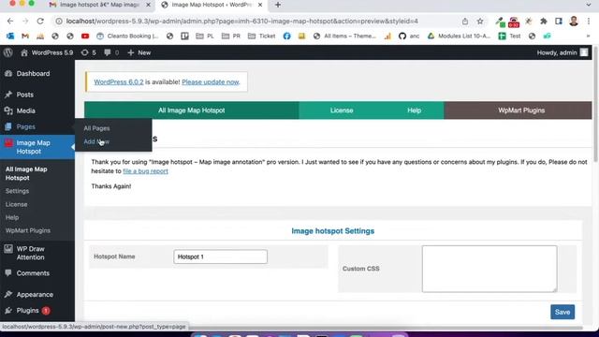Visit site via WordPress 5.9 home icon
Image resolution: width=599 pixels, height=337 pixels.
coord(47,52)
